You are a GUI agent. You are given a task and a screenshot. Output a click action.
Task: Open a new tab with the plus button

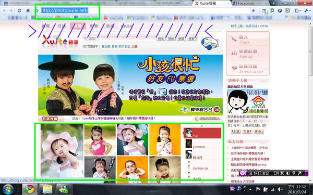273,3
